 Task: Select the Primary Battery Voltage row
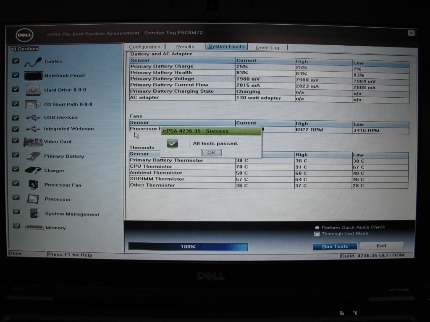pos(269,79)
